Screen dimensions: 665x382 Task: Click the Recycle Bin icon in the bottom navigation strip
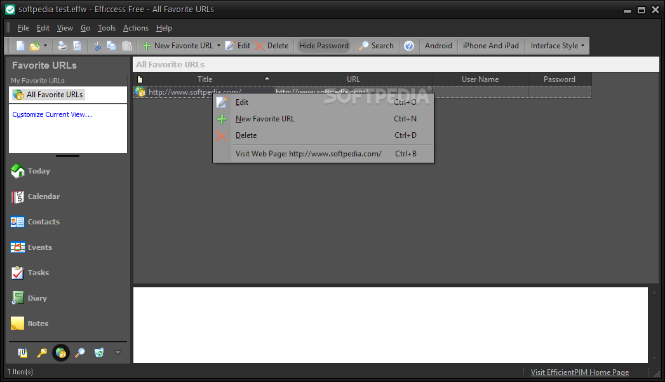tap(99, 353)
